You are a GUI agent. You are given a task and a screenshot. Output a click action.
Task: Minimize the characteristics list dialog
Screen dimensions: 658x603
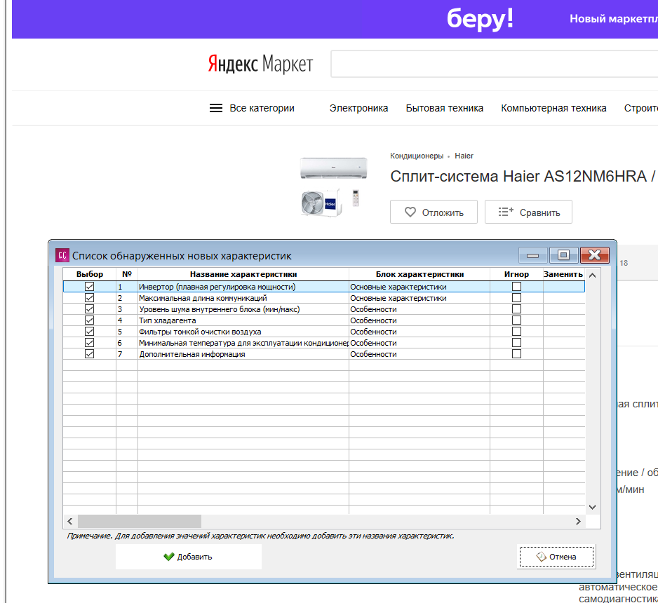[x=533, y=255]
